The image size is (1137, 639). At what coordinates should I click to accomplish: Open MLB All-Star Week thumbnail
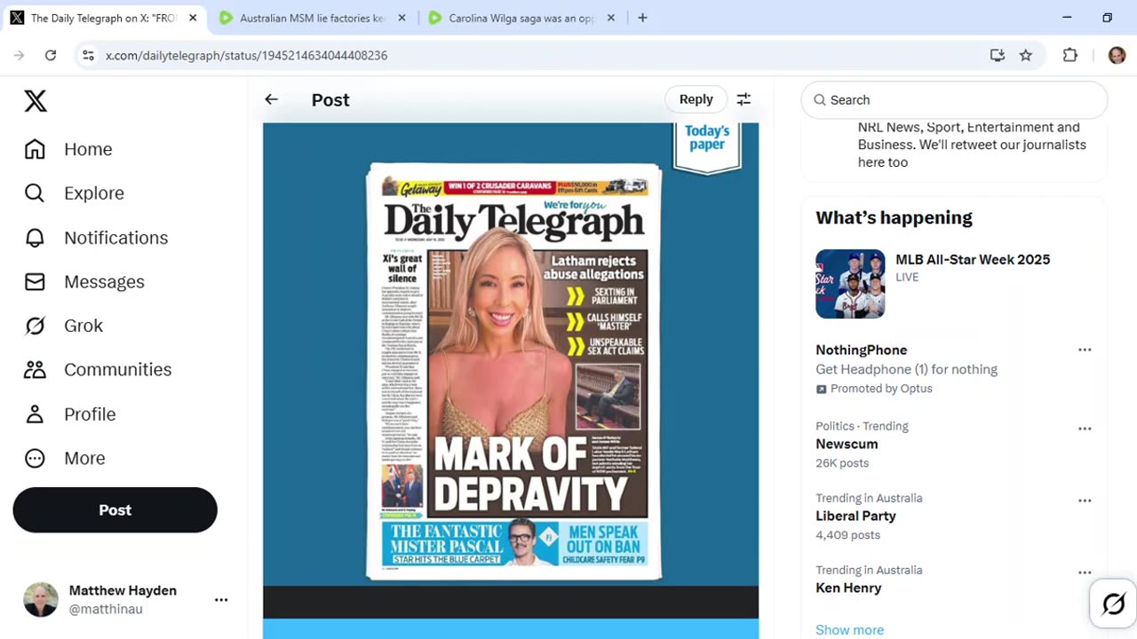tap(850, 283)
